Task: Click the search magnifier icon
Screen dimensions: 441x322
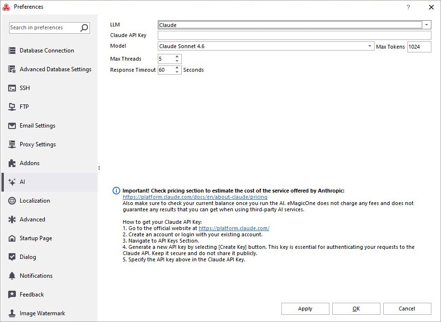Action: coord(84,28)
